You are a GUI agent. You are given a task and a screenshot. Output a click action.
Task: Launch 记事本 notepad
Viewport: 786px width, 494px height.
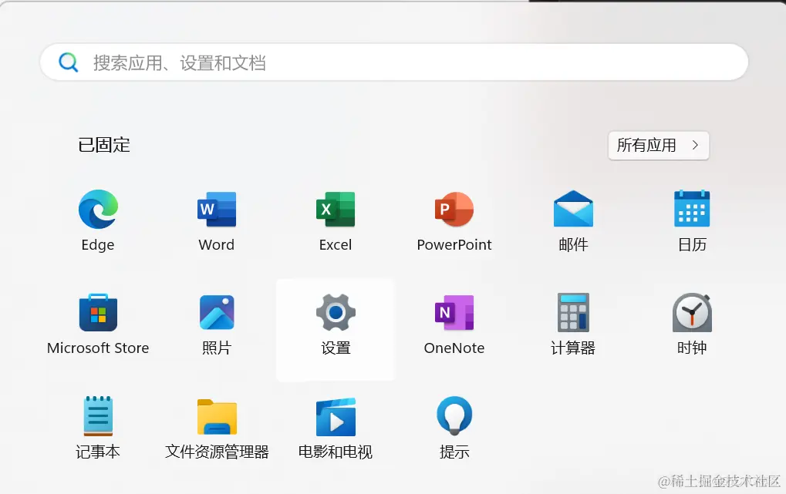tap(98, 416)
